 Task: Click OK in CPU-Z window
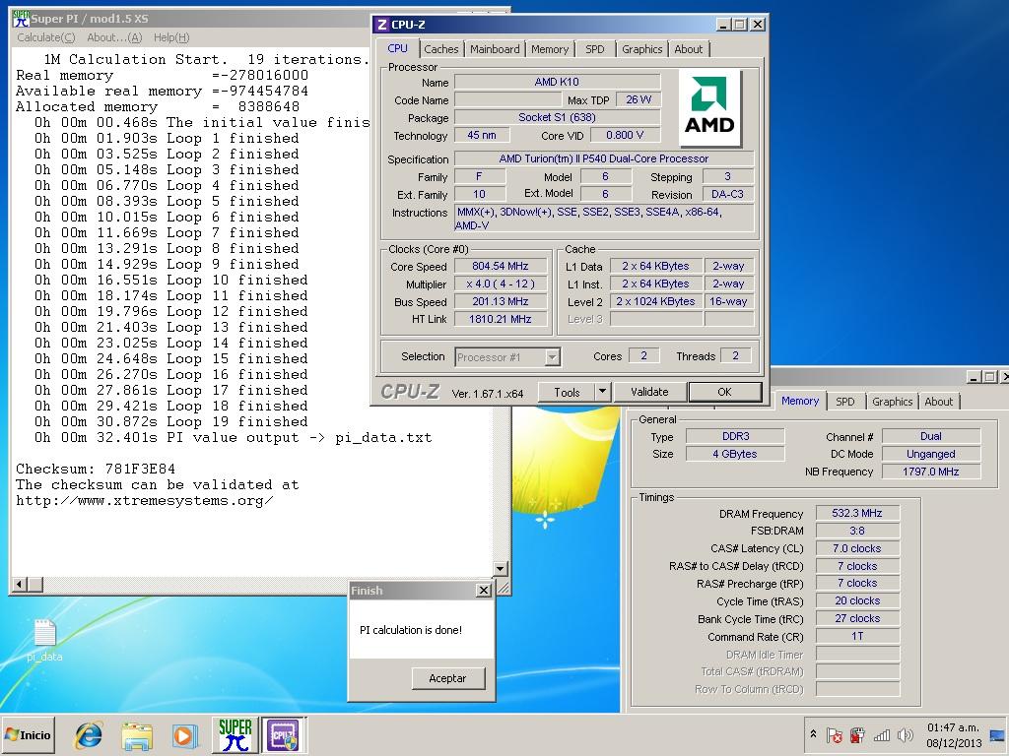[x=724, y=392]
